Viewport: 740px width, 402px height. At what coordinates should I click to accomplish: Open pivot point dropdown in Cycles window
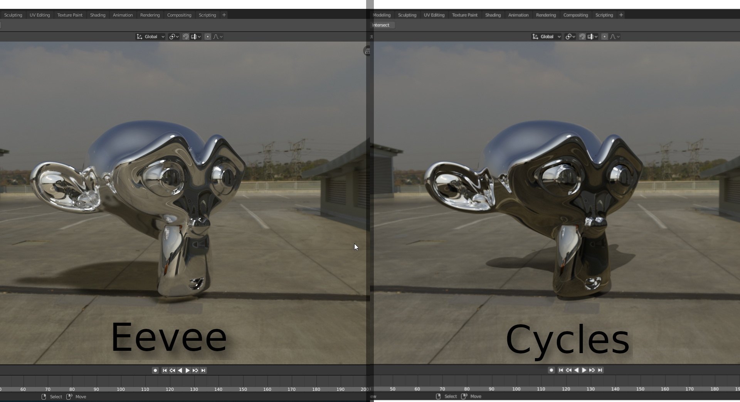(570, 37)
